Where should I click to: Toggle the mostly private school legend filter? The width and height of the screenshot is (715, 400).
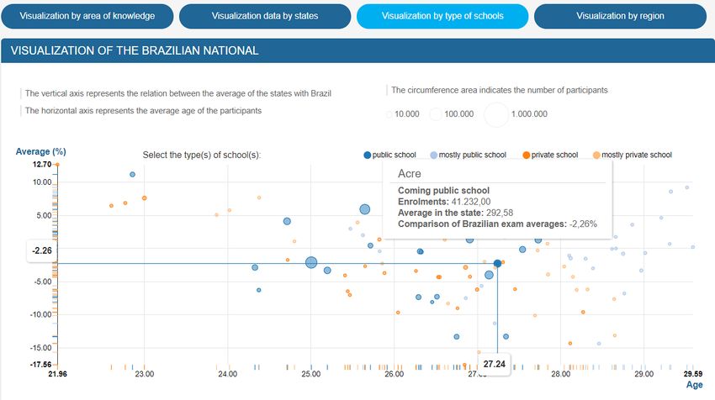click(x=633, y=155)
